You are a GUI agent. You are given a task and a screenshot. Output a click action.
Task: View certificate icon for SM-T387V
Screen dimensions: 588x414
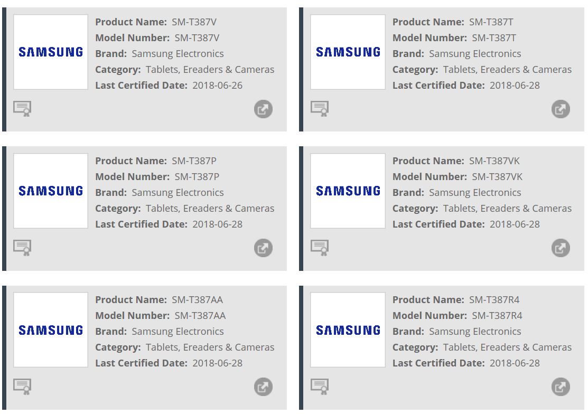[23, 108]
